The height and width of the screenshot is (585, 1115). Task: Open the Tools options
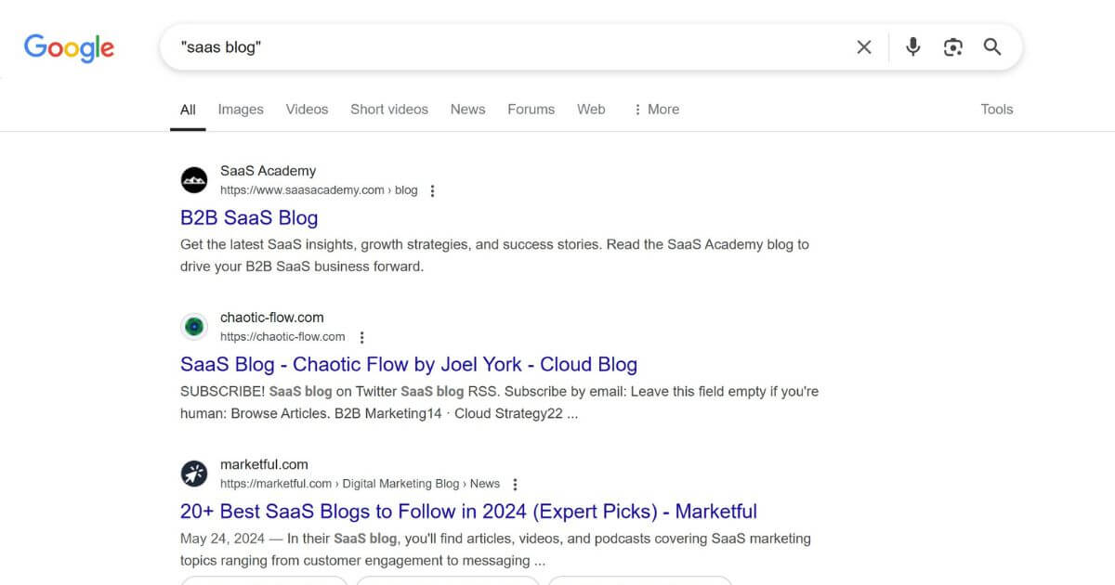[x=996, y=110]
